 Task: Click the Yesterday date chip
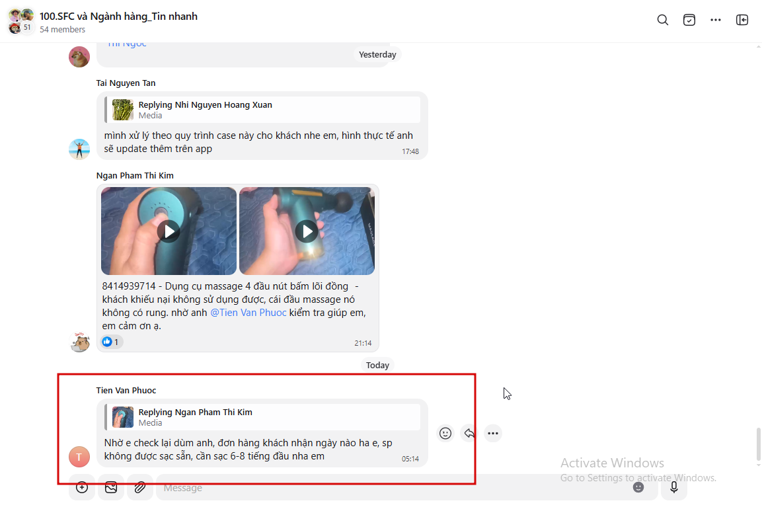[377, 54]
